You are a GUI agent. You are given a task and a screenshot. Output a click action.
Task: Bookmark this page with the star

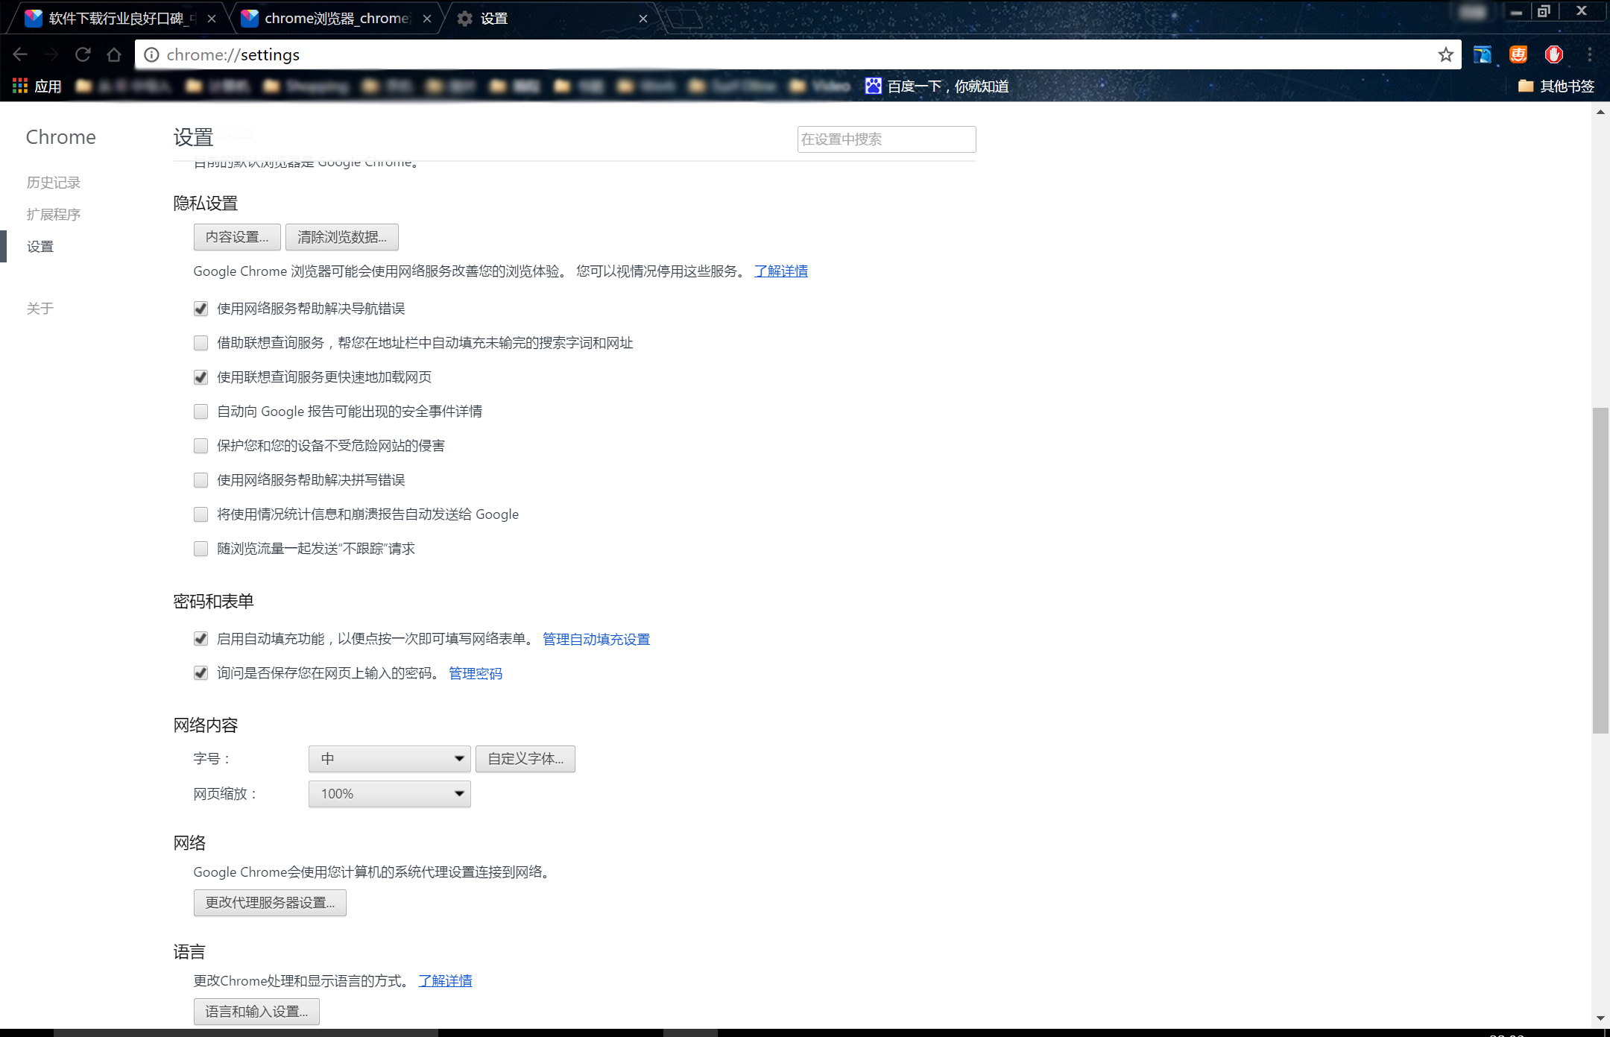point(1445,54)
